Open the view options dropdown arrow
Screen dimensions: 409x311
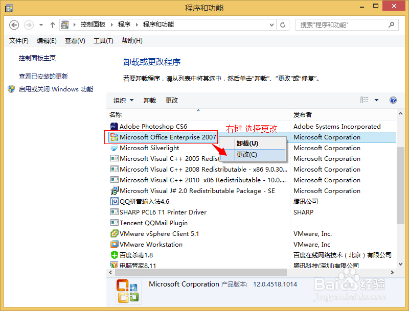tap(376, 100)
